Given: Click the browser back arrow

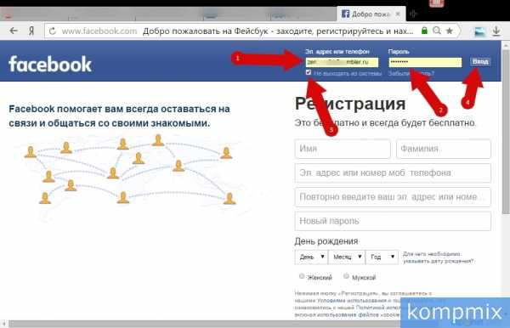Looking at the screenshot, I should pos(14,31).
